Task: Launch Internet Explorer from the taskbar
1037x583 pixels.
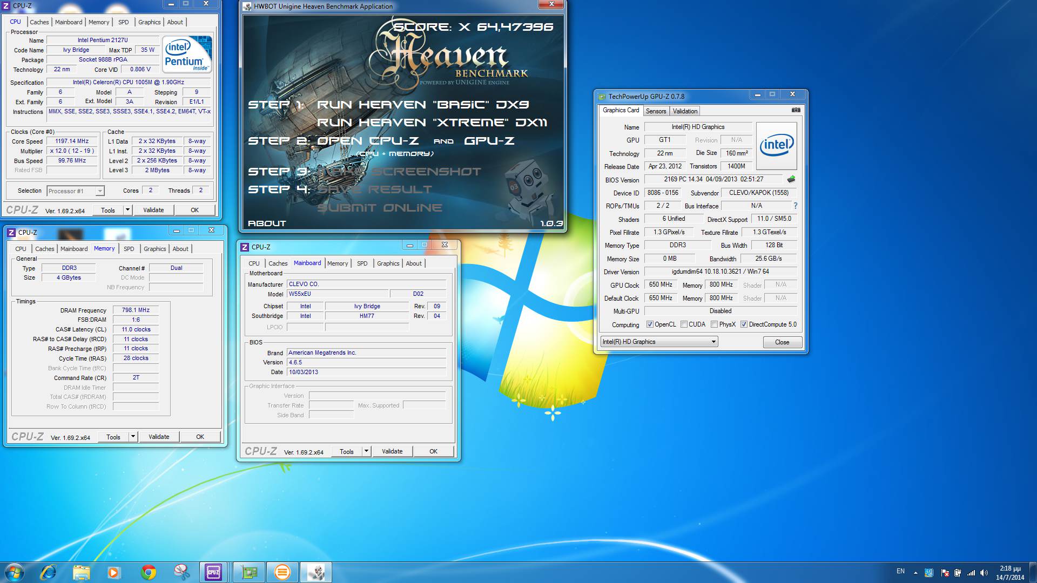Action: pos(48,572)
